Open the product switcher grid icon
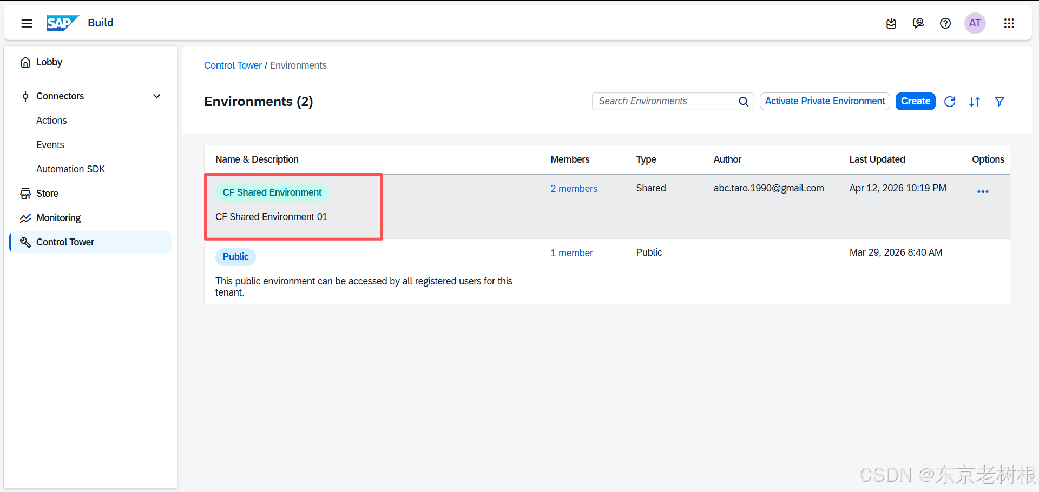1039x492 pixels. coord(1009,23)
